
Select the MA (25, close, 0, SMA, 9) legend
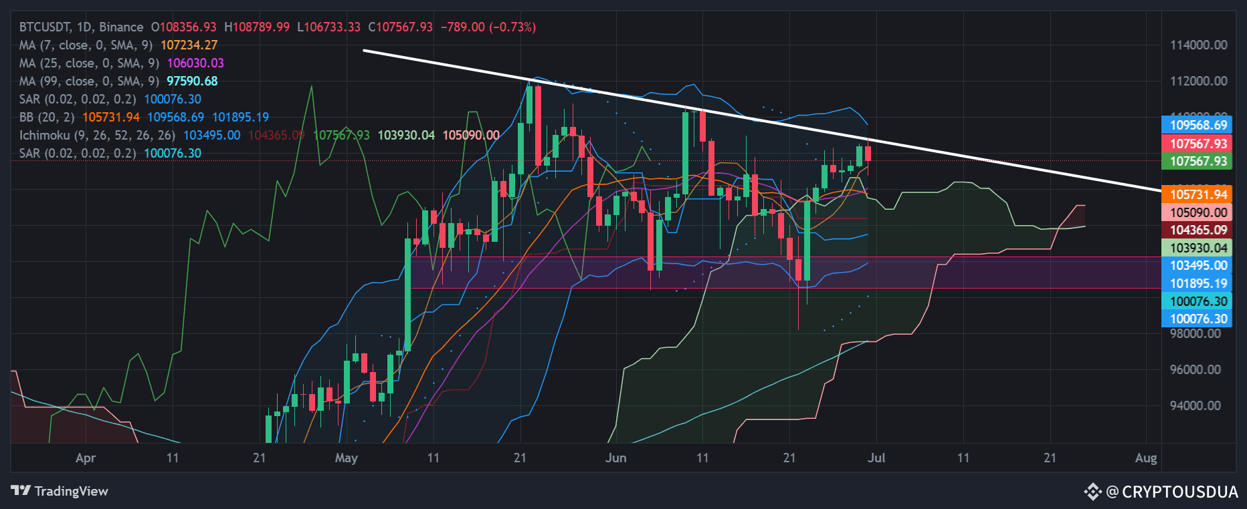89,63
